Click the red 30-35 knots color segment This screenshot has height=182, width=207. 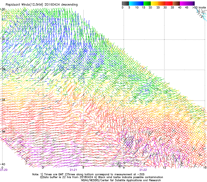[169, 3]
